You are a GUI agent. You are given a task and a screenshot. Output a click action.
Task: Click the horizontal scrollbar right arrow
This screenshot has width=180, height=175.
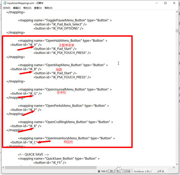pyautogui.click(x=174, y=167)
